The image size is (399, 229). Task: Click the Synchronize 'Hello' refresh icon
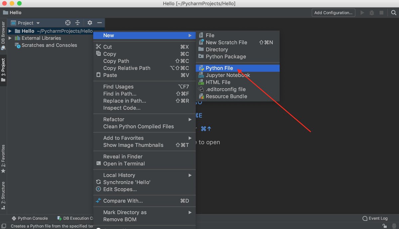coord(98,182)
